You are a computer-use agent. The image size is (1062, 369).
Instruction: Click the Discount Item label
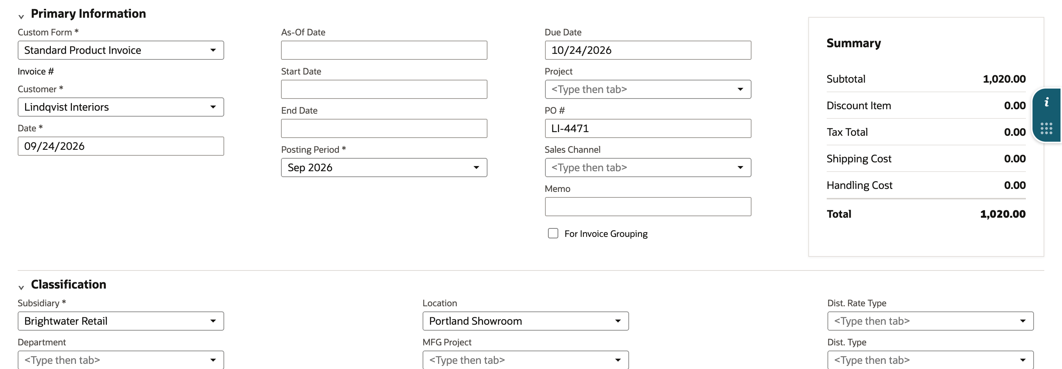(x=858, y=106)
